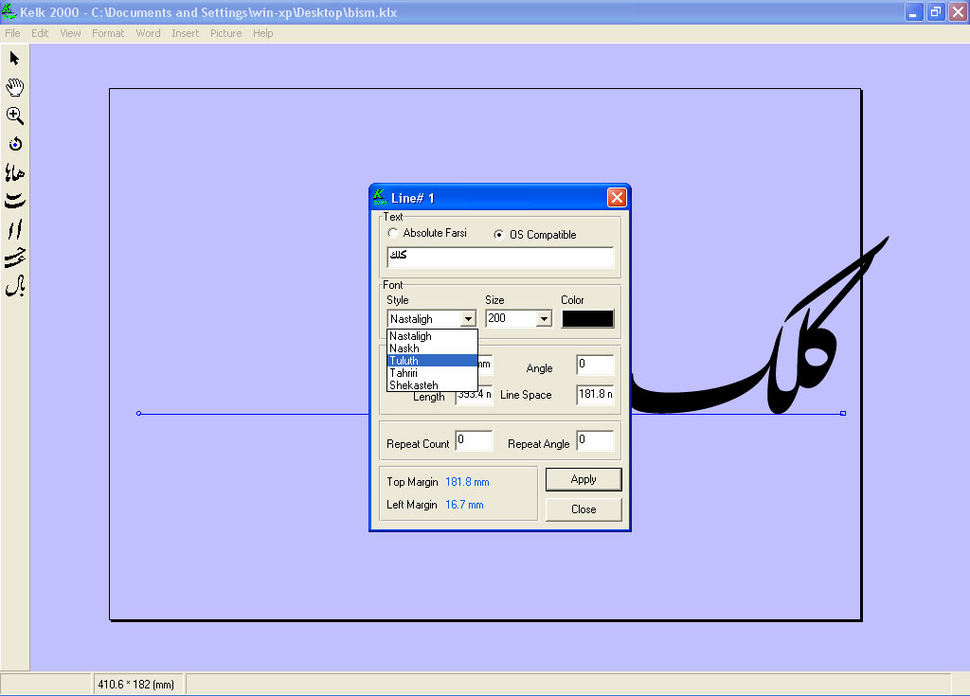Click the text input field in Text group
This screenshot has height=696, width=970.
coord(500,257)
